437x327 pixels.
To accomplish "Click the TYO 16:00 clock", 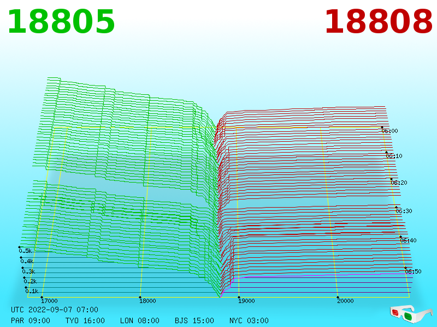I will pyautogui.click(x=85, y=320).
